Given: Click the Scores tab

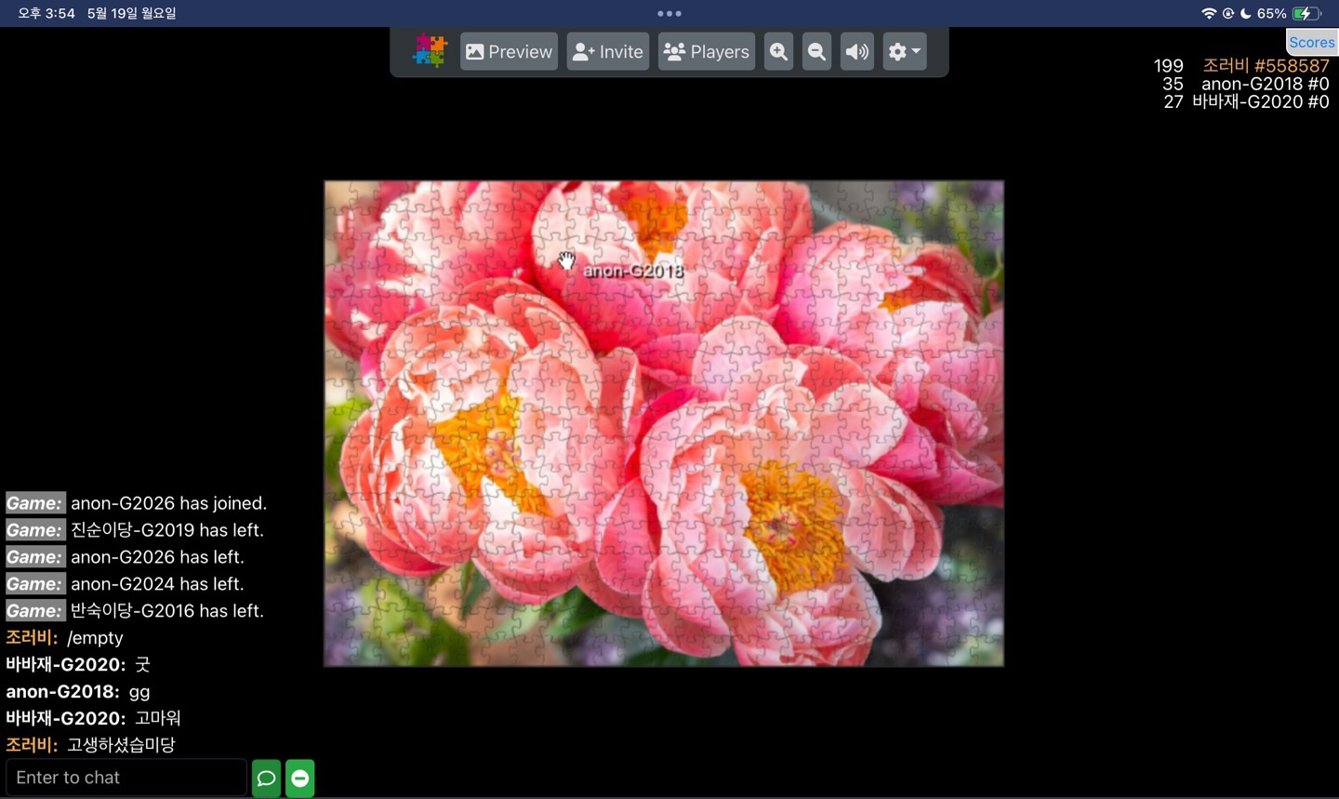Looking at the screenshot, I should click(x=1312, y=42).
